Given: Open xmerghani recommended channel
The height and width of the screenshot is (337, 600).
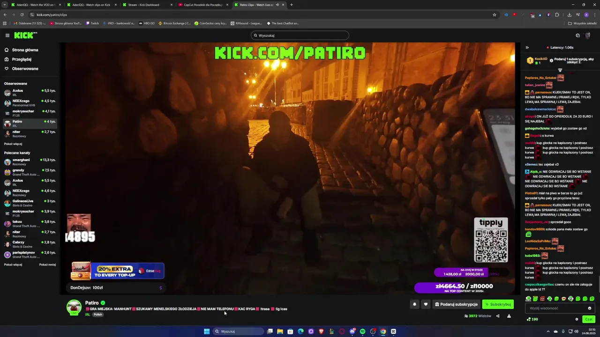Looking at the screenshot, I should click(30, 161).
